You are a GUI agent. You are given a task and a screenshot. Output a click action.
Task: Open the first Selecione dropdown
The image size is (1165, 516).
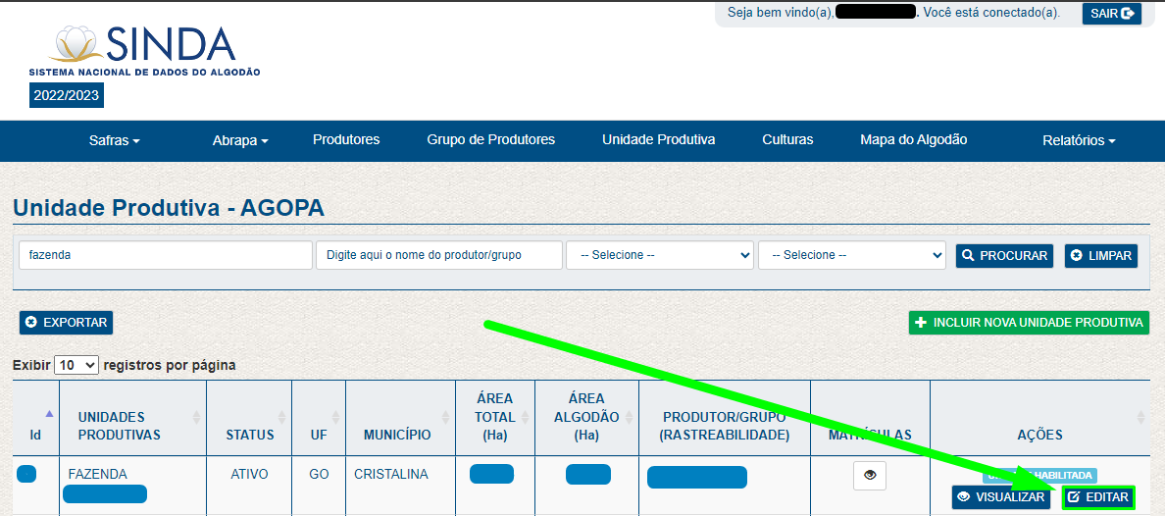(x=659, y=255)
